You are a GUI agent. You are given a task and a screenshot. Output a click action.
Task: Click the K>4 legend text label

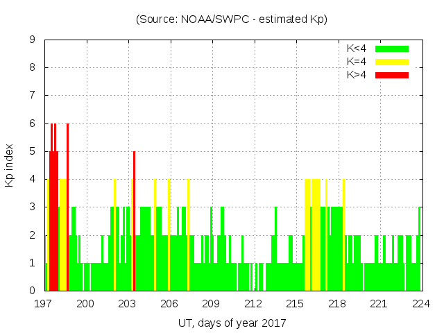(357, 75)
